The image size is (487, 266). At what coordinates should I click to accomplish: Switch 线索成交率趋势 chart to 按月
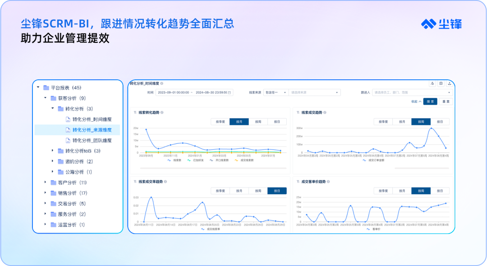pyautogui.click(x=239, y=191)
